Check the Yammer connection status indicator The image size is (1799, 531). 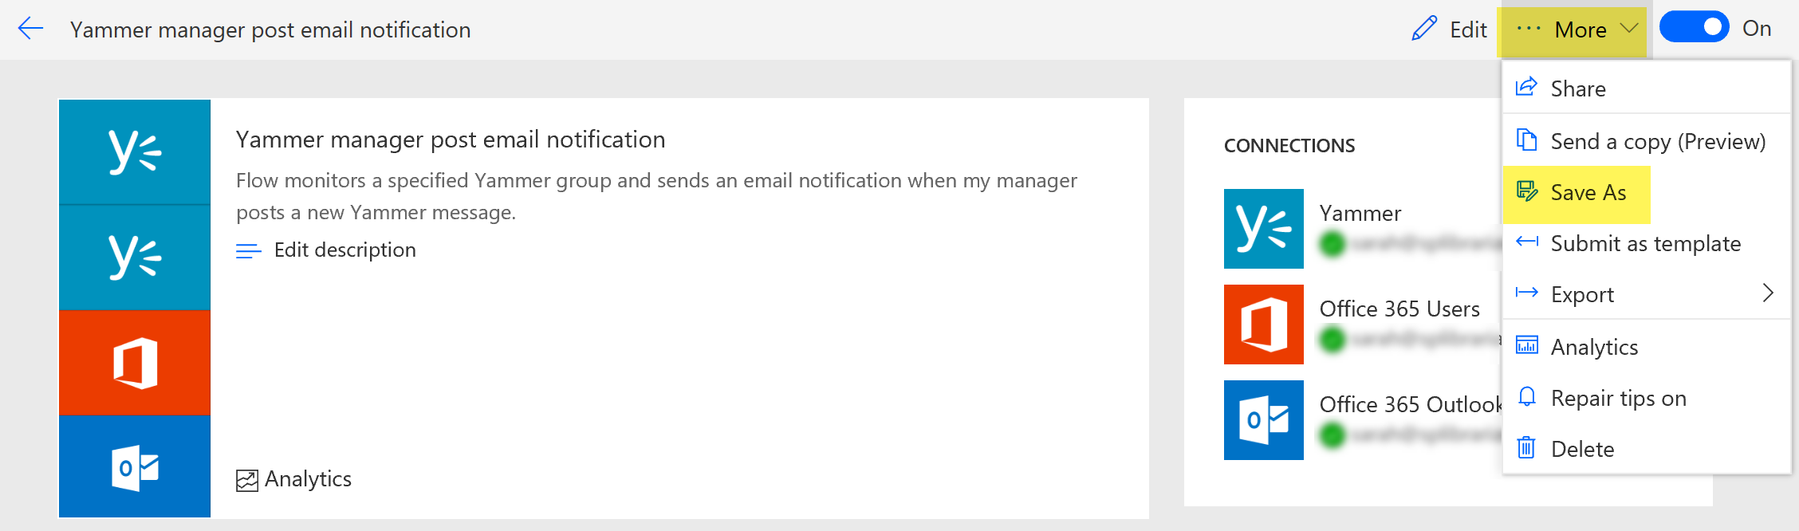[1331, 245]
